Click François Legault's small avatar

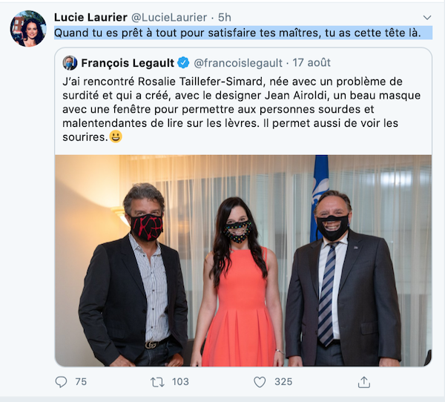coord(70,63)
